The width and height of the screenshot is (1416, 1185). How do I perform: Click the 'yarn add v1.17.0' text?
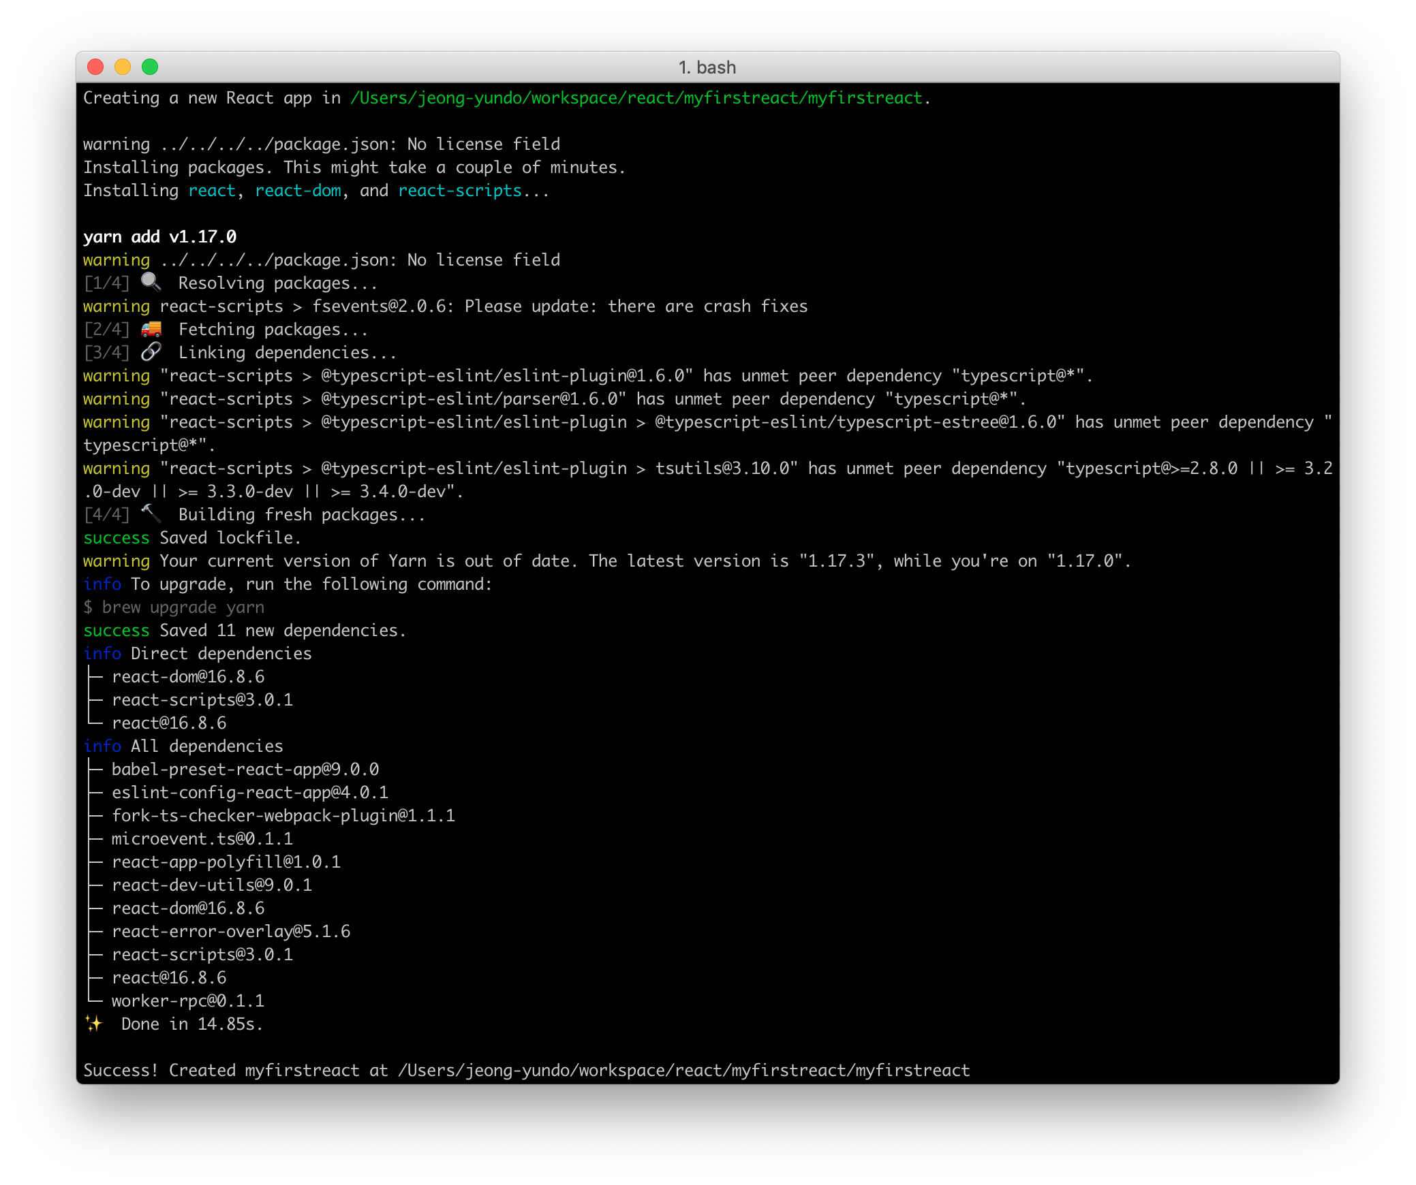[160, 236]
